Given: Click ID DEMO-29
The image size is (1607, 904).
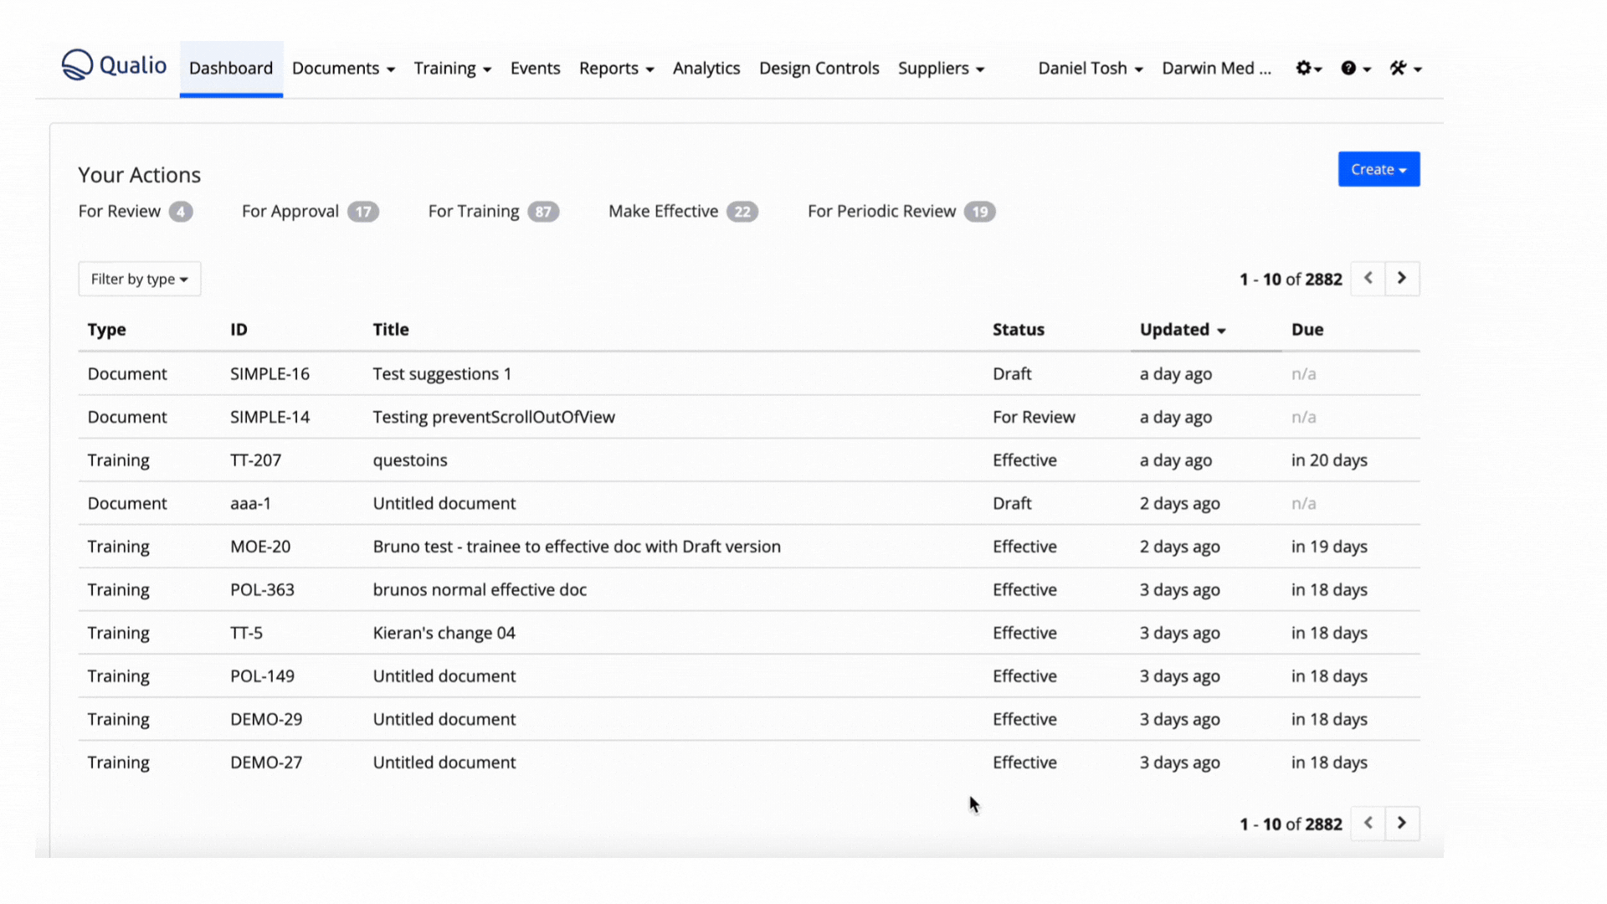Looking at the screenshot, I should 266,720.
